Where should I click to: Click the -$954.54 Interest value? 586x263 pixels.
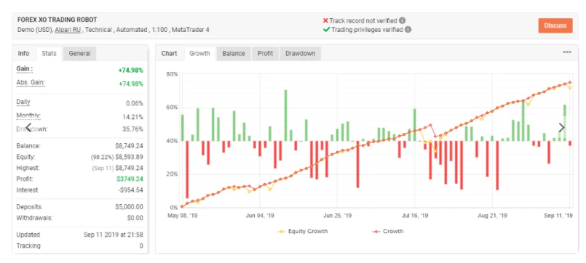[131, 190]
